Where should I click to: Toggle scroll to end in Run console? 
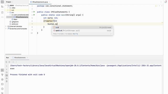[x=7, y=75]
